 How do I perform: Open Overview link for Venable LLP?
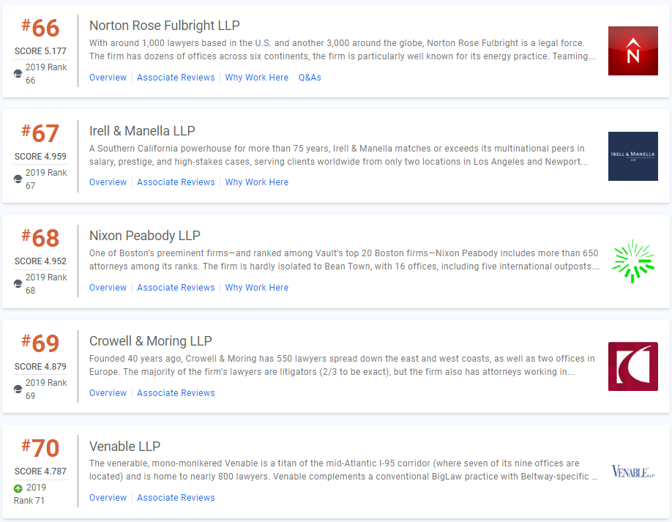pos(108,498)
